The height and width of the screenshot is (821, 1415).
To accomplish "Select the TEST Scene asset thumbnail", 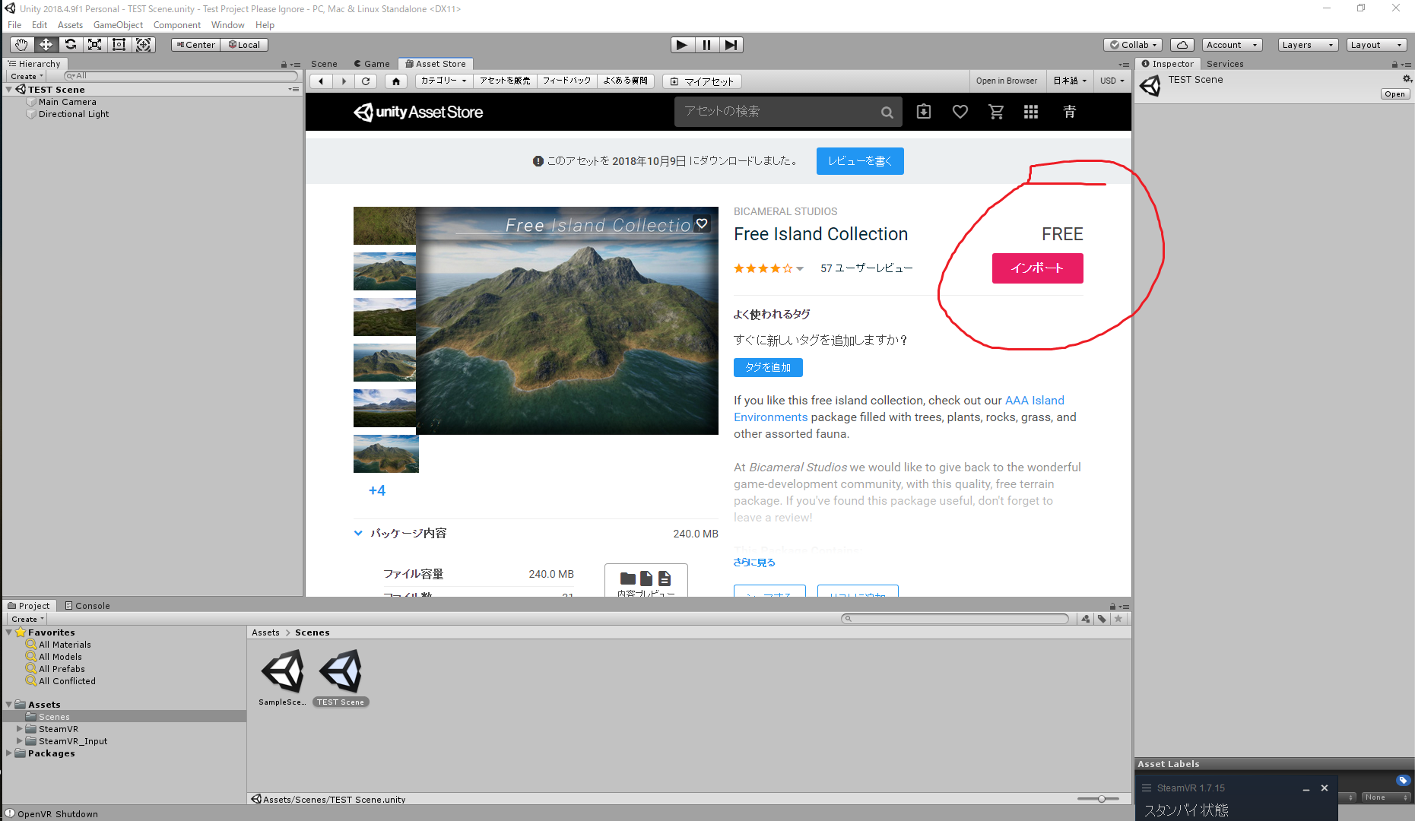I will (341, 673).
